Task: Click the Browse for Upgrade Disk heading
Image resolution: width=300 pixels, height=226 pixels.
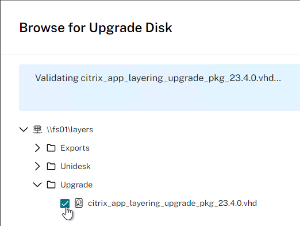Action: pos(96,28)
